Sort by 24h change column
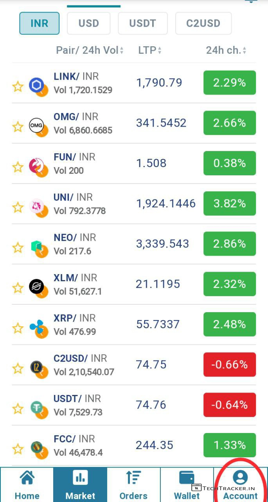 [245, 51]
